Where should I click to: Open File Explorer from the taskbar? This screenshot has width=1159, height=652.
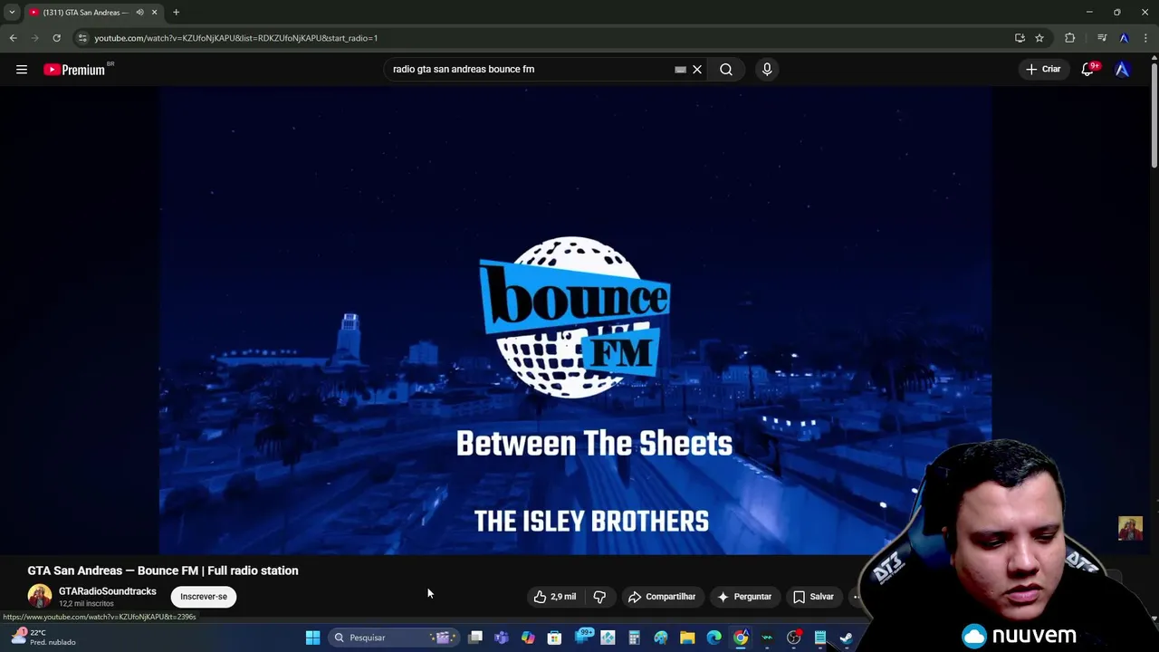(687, 638)
